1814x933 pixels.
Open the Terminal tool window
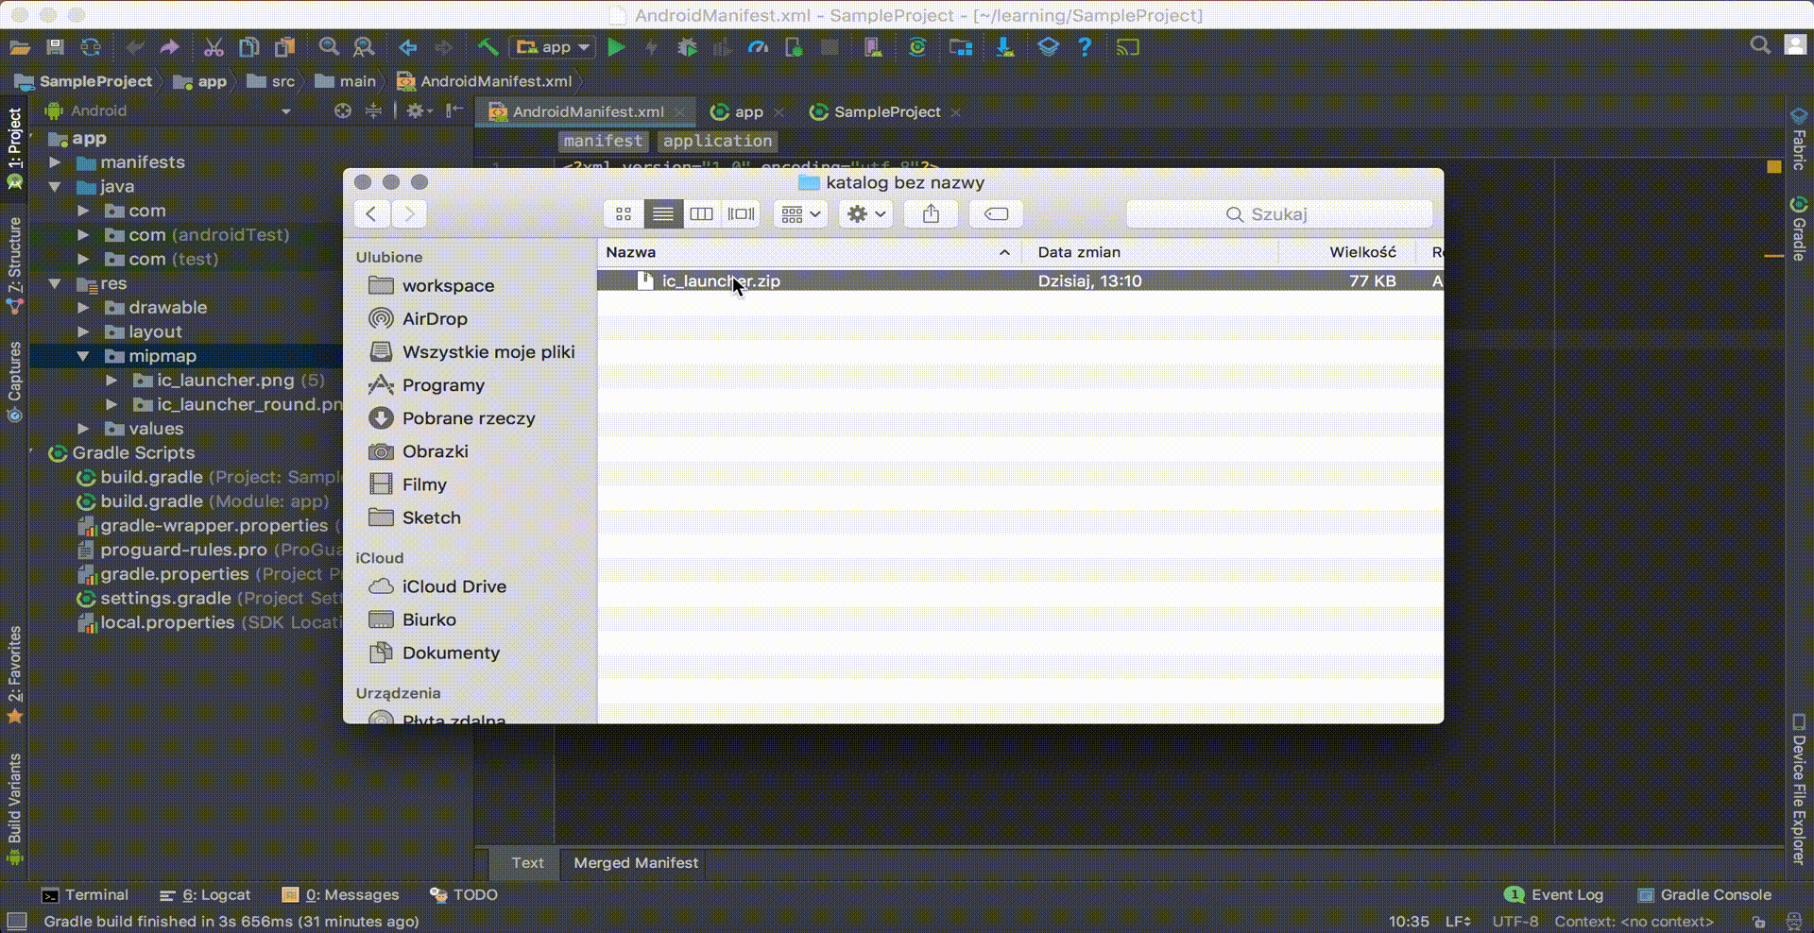click(x=85, y=894)
